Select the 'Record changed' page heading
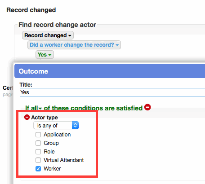 click(x=31, y=10)
